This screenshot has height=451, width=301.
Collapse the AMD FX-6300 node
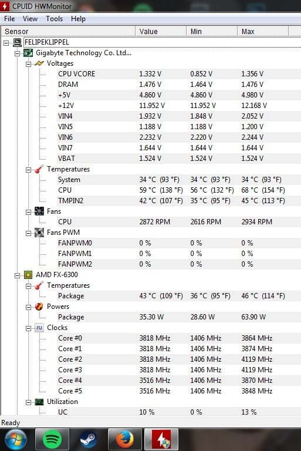[x=17, y=275]
